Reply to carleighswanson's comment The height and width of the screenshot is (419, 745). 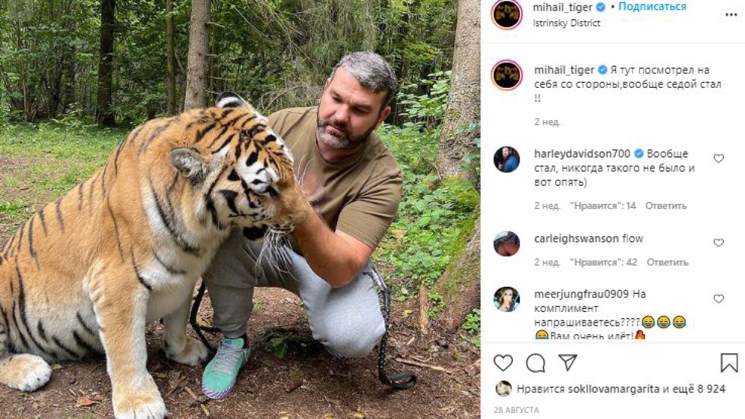pyautogui.click(x=667, y=262)
